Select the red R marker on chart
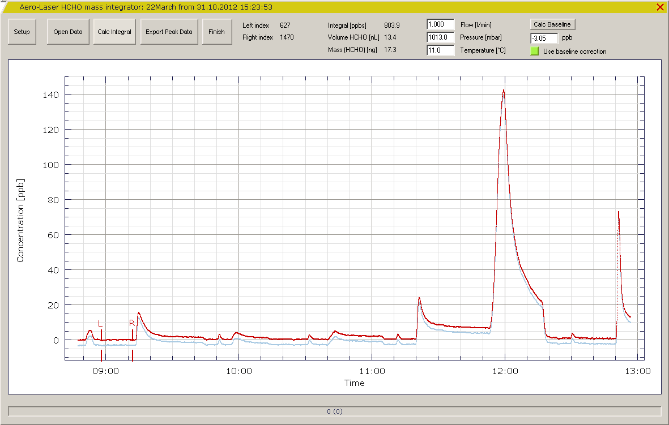669x425 pixels. tap(132, 323)
